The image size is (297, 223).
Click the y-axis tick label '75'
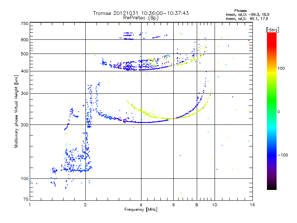pos(26,199)
